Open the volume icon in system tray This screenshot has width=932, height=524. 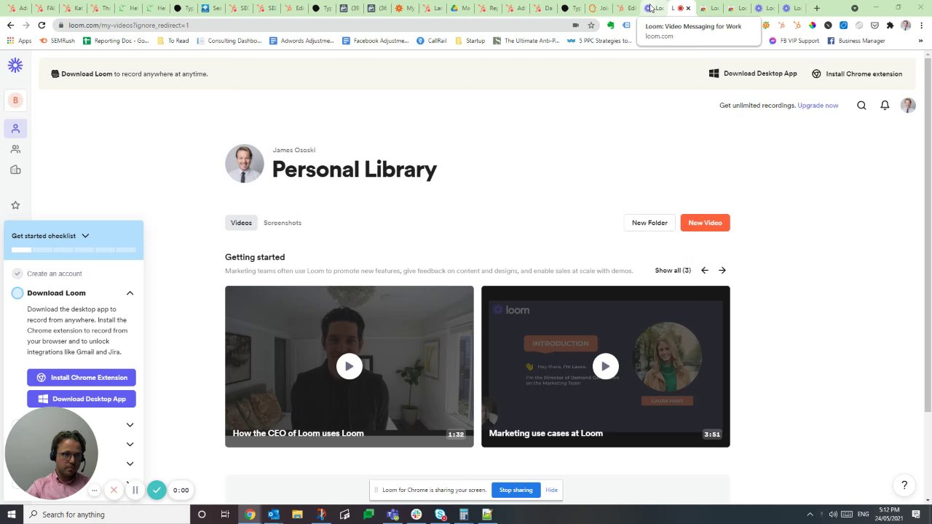(833, 515)
